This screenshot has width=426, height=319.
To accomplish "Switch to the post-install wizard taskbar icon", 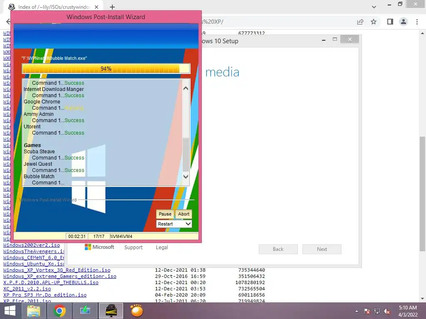I will (111, 311).
